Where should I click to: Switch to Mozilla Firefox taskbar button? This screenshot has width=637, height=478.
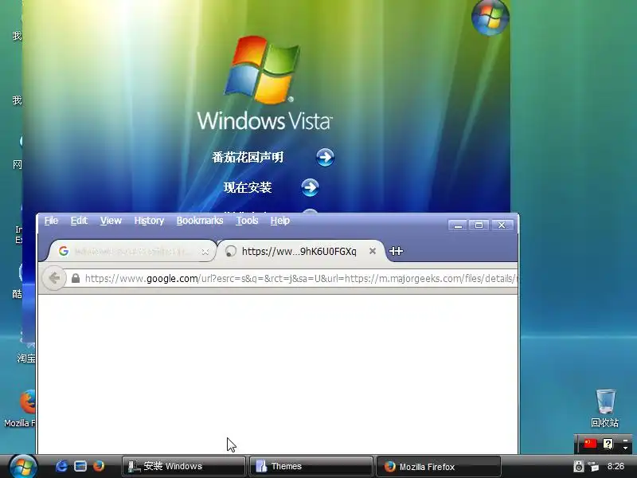pyautogui.click(x=438, y=466)
